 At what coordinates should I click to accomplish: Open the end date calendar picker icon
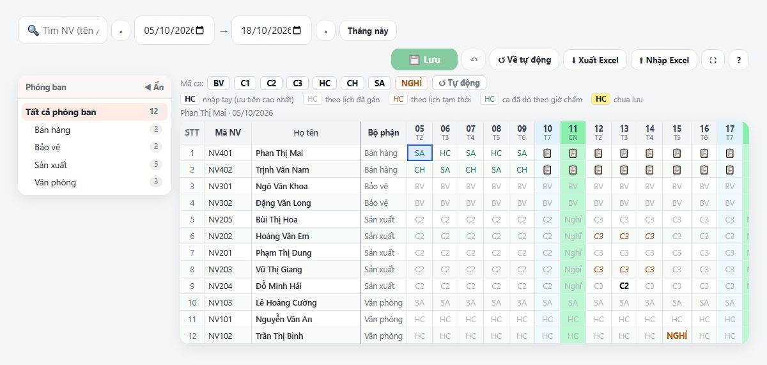coord(297,30)
